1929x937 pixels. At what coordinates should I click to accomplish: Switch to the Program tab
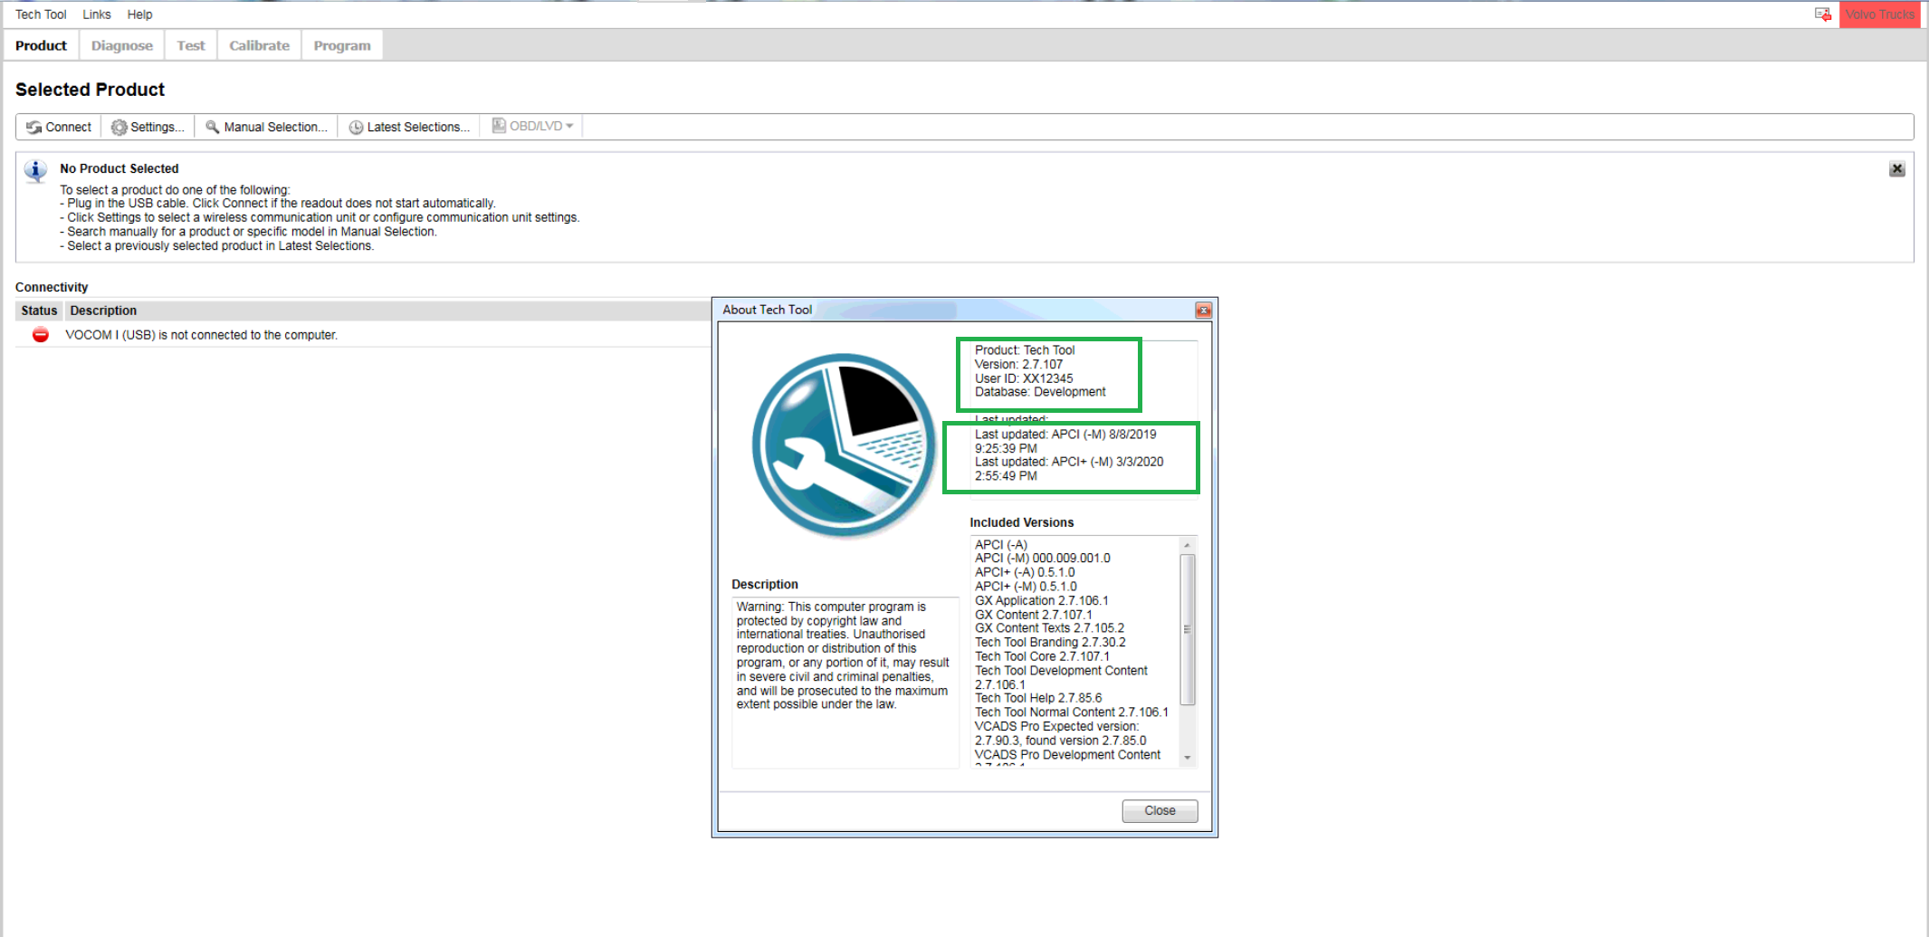coord(341,45)
